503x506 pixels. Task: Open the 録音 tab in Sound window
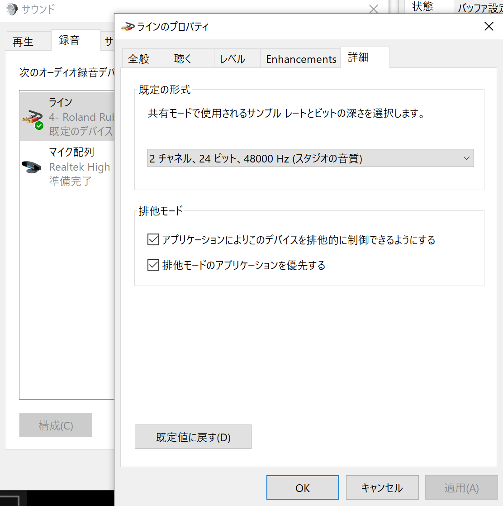pos(76,40)
